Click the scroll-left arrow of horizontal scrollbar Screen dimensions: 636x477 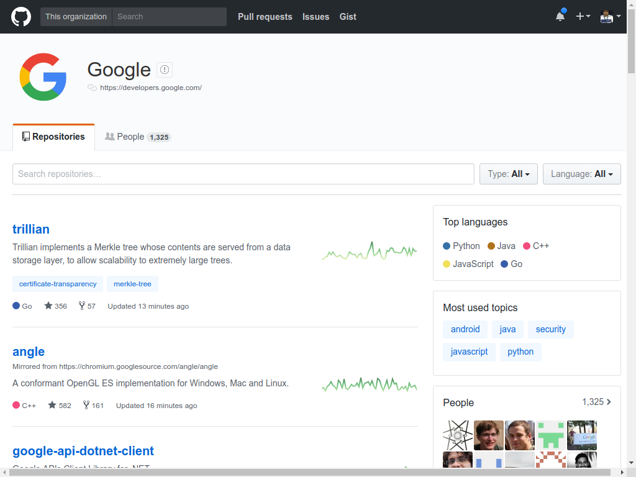tap(4, 473)
